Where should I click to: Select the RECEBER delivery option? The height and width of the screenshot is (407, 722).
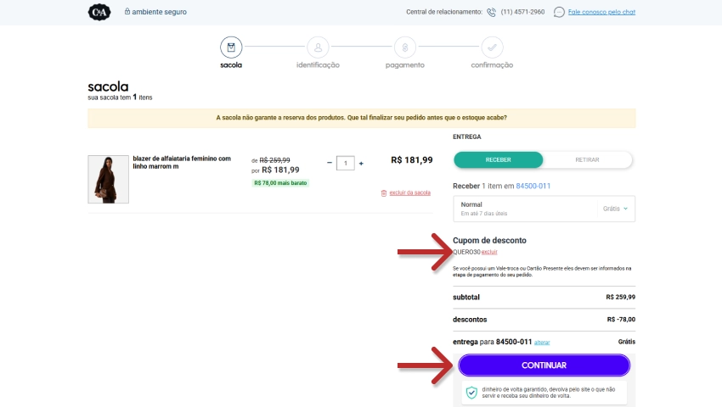click(498, 160)
